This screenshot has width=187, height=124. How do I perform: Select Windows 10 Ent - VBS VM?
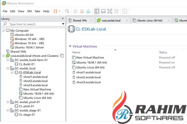click(29, 43)
